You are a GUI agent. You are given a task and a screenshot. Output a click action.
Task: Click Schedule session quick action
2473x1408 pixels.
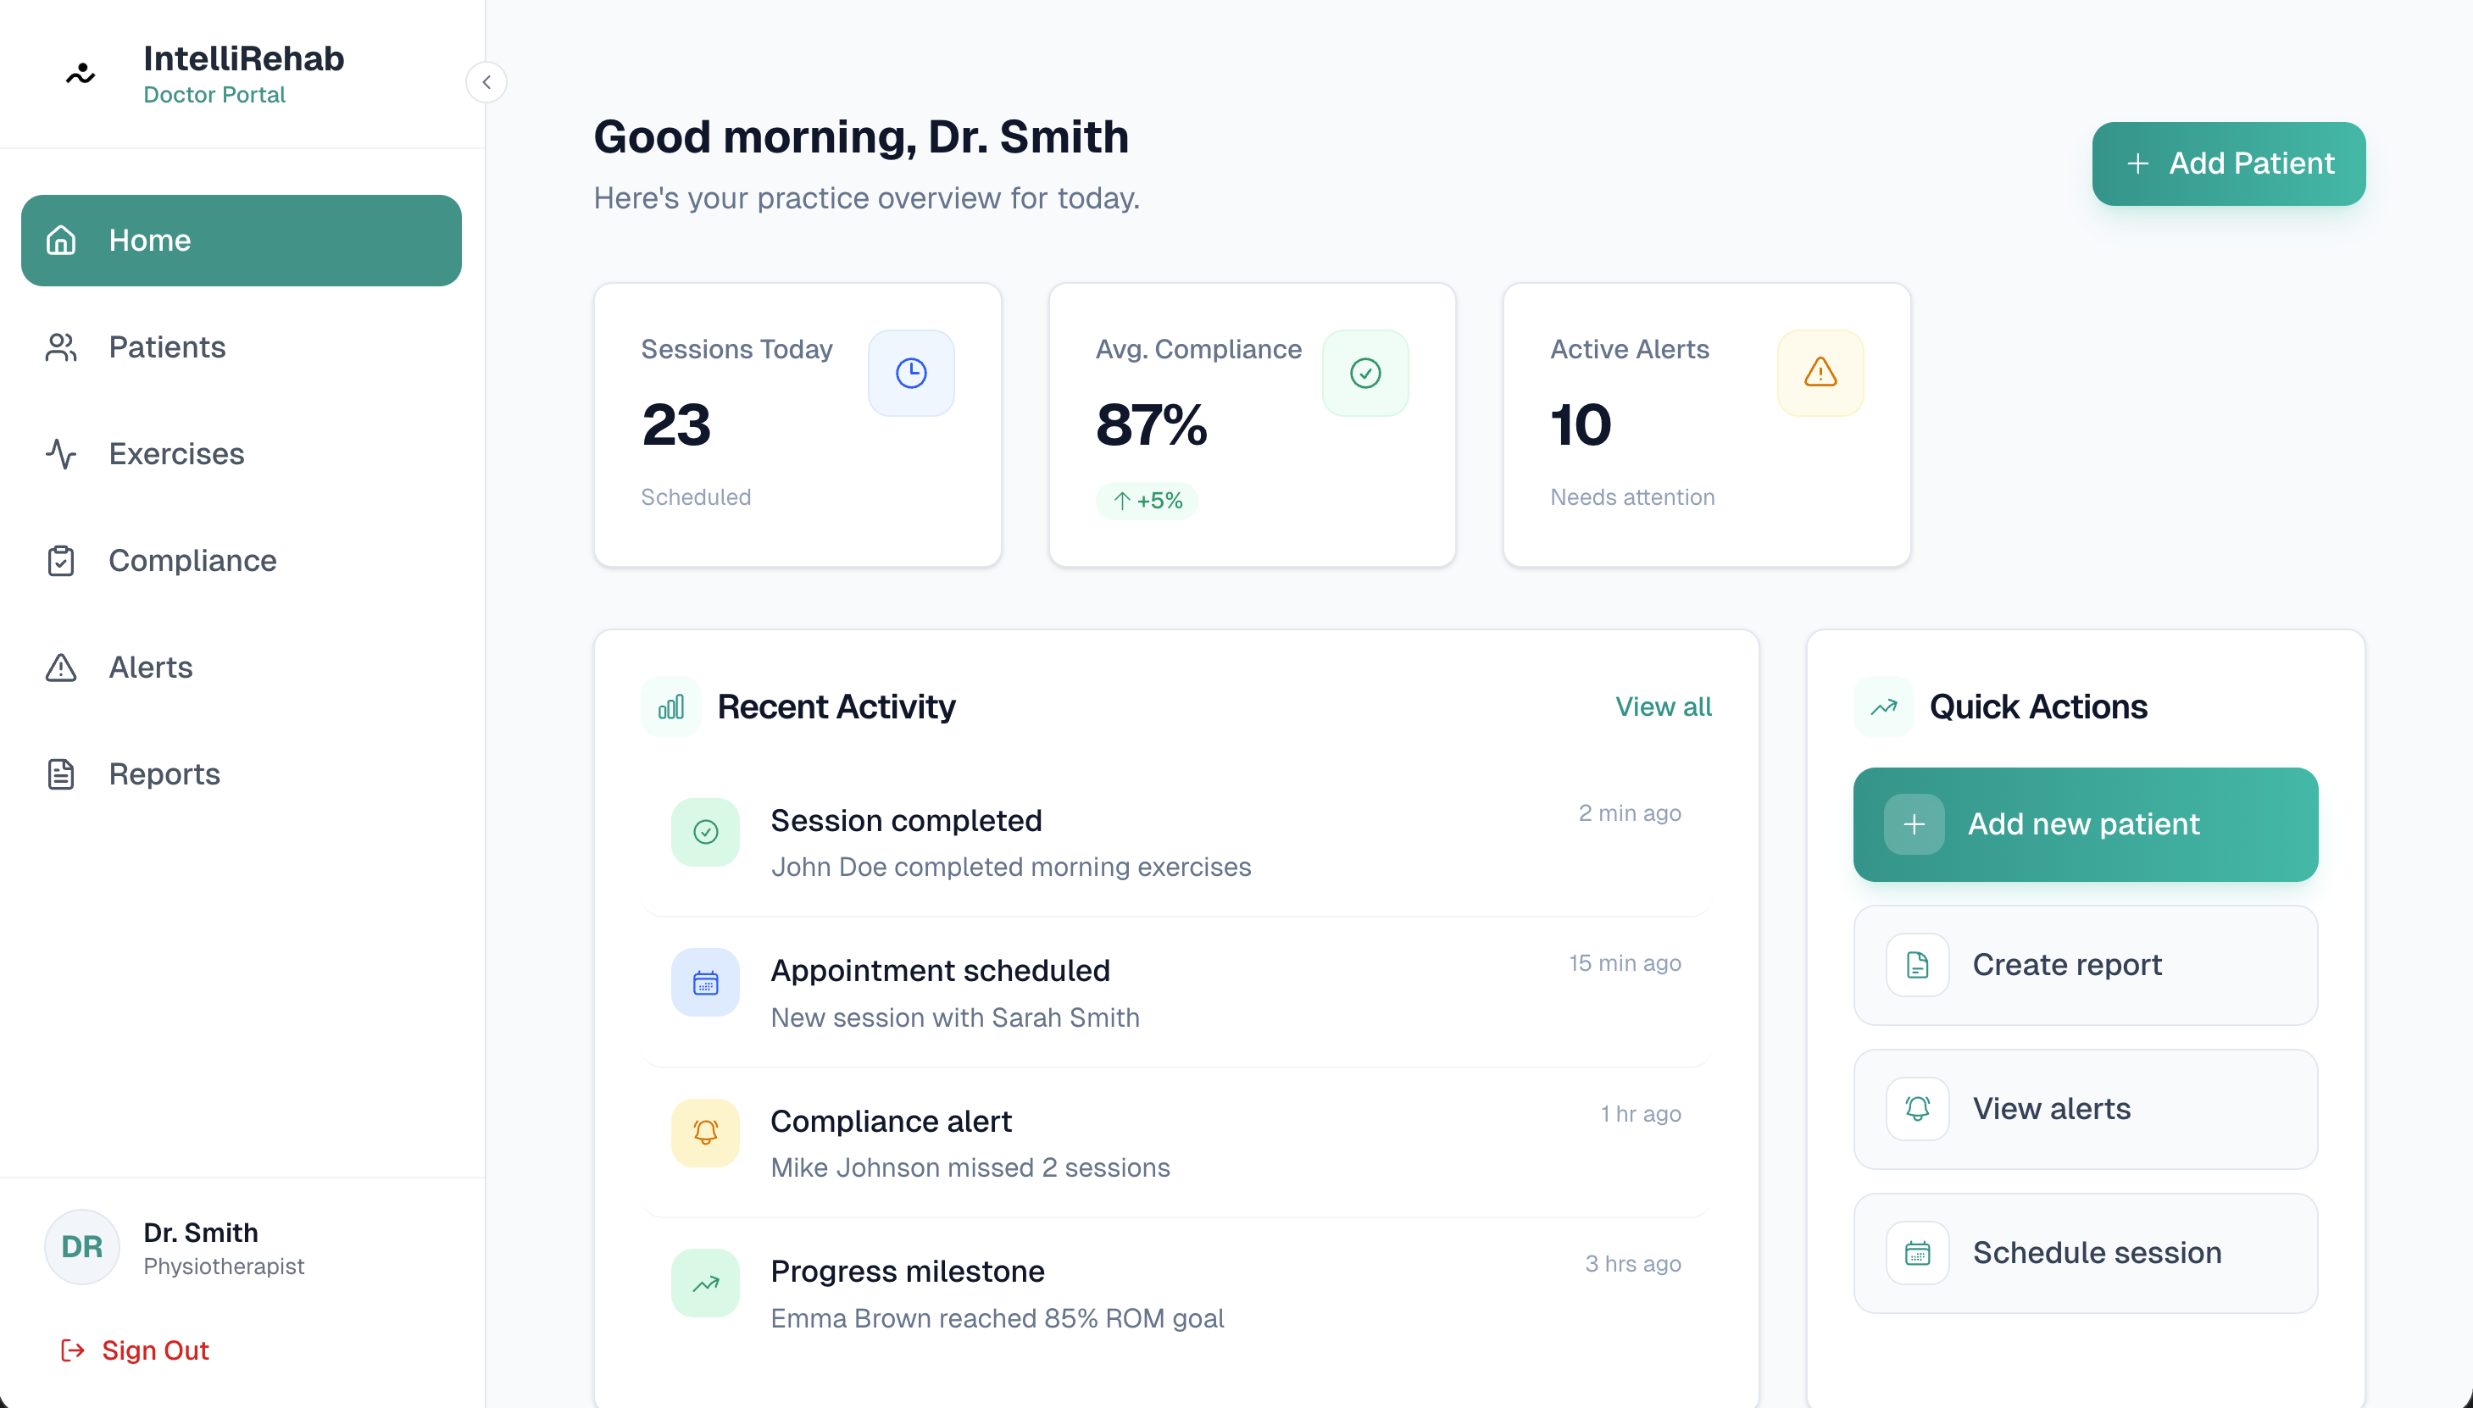2084,1253
